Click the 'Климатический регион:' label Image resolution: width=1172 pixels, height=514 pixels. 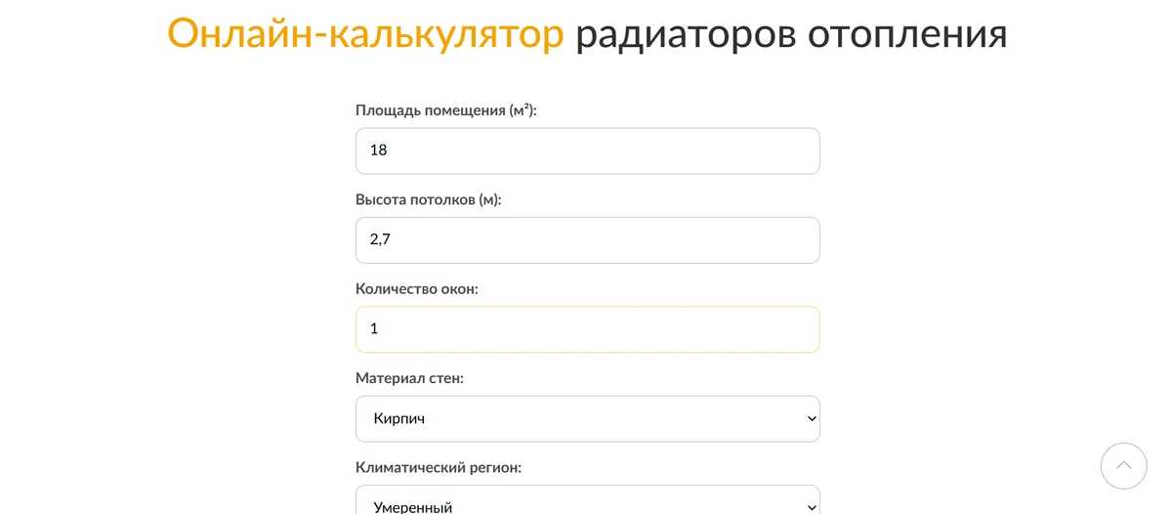click(x=439, y=468)
